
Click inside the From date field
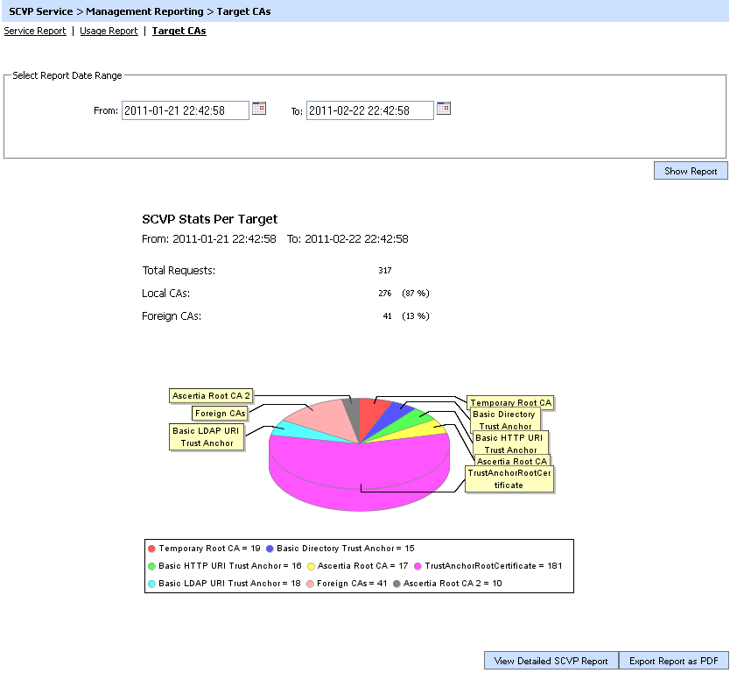point(185,110)
